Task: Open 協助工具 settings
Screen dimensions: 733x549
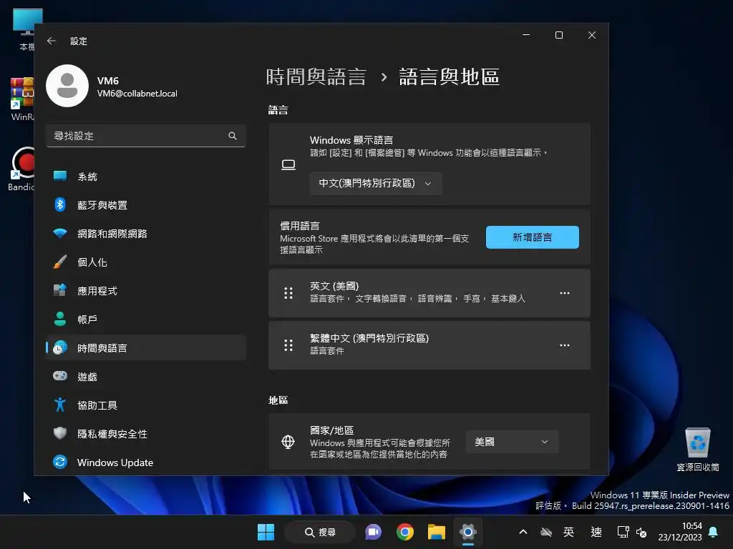Action: click(x=146, y=405)
